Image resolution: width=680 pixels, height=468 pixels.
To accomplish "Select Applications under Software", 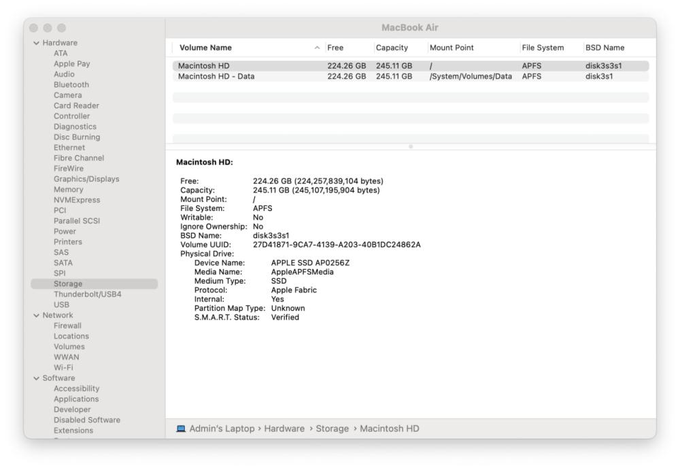I will point(76,399).
